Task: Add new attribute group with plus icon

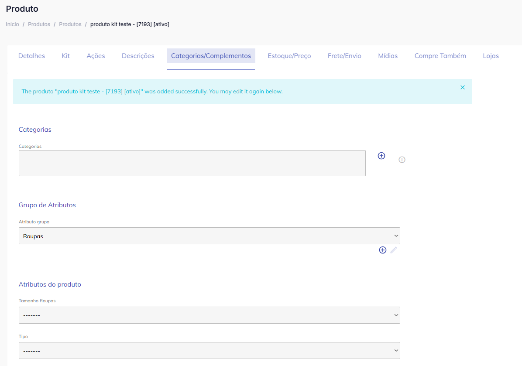Action: tap(382, 250)
